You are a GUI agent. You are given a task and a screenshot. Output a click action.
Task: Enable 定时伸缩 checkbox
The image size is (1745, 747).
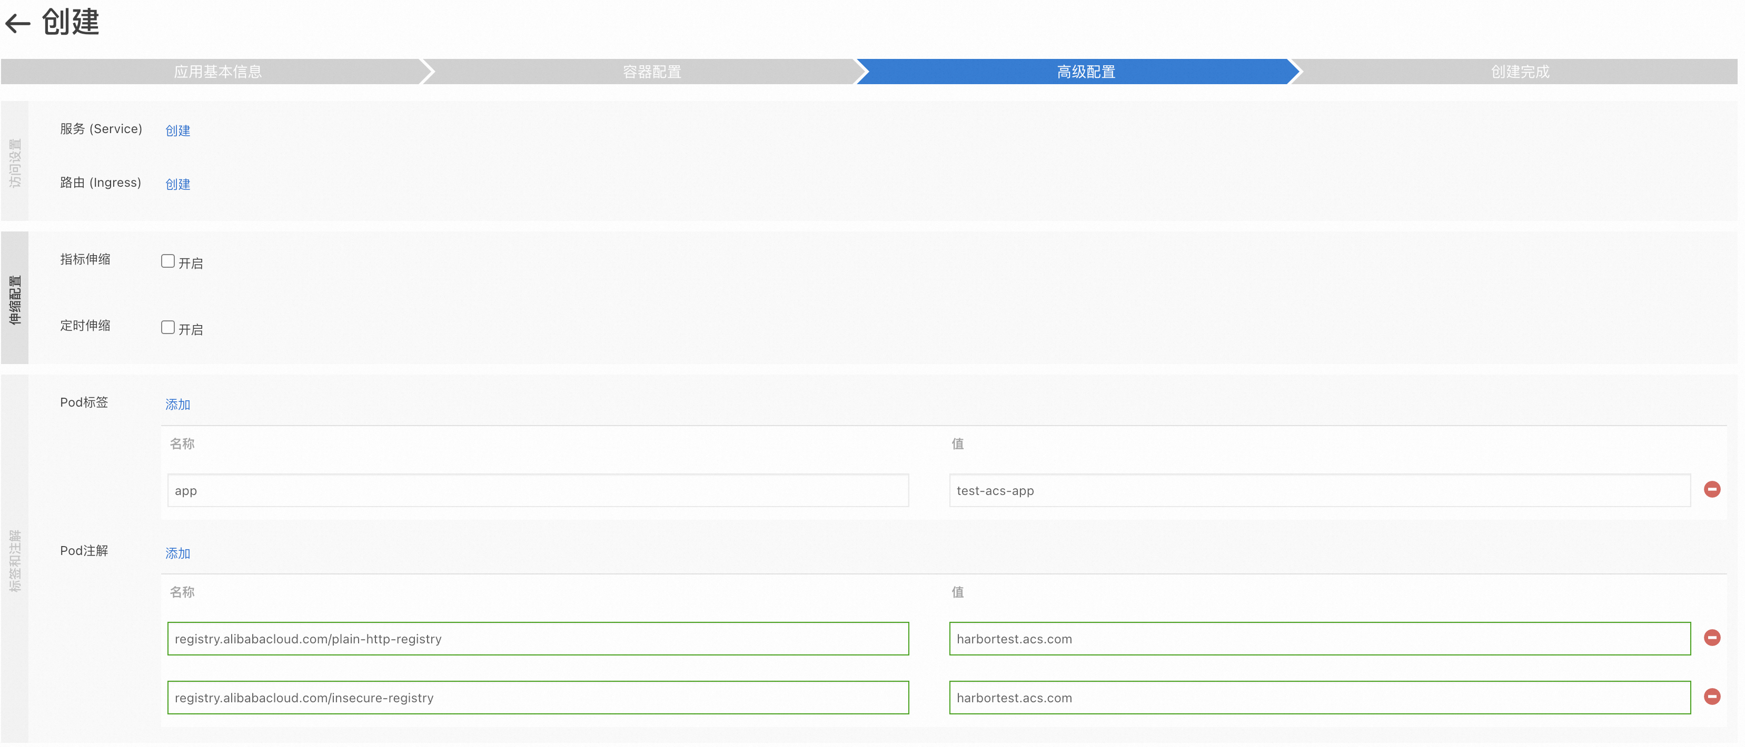[168, 328]
